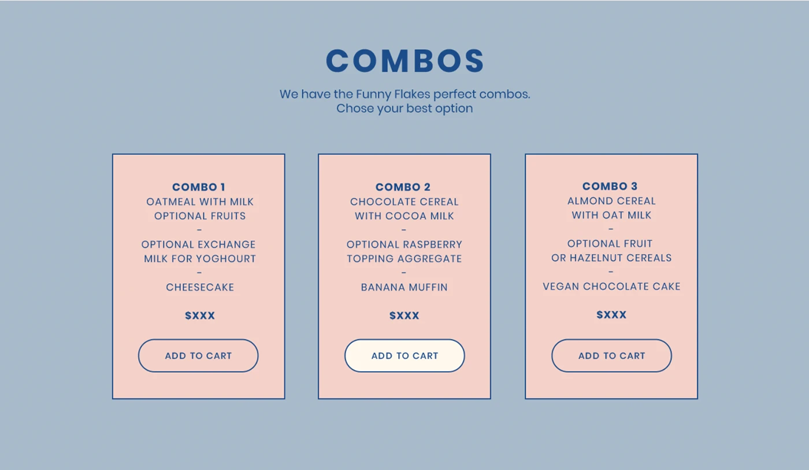Click the Optional Raspberry topping text

[x=404, y=245]
